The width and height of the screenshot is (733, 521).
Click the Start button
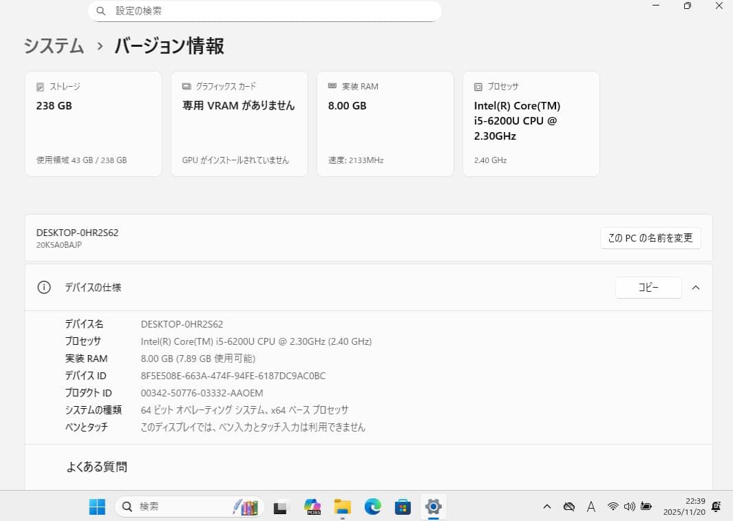click(97, 507)
